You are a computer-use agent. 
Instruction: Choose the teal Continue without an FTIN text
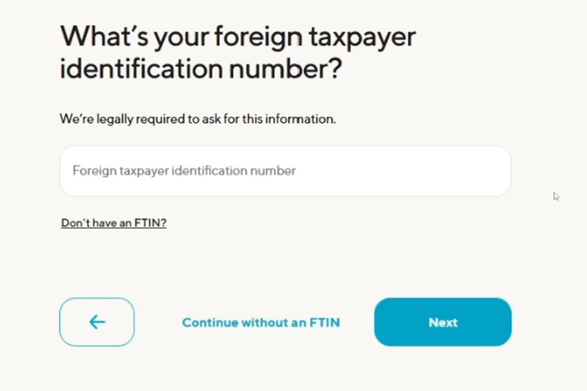coord(261,322)
